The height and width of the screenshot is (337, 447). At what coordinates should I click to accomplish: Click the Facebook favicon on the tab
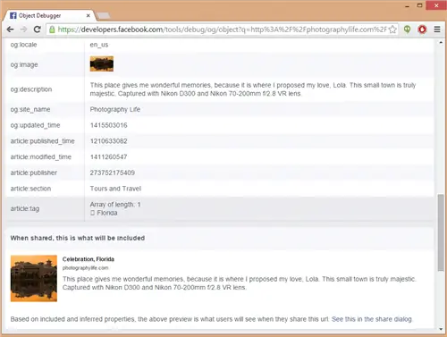pos(13,15)
